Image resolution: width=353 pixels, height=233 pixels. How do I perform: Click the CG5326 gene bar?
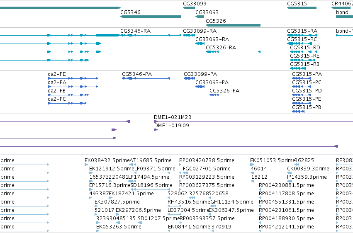tap(233, 25)
